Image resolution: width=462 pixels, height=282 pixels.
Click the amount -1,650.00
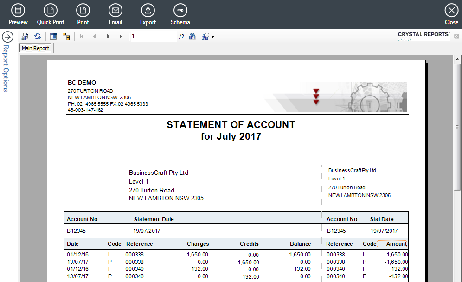(x=396, y=262)
